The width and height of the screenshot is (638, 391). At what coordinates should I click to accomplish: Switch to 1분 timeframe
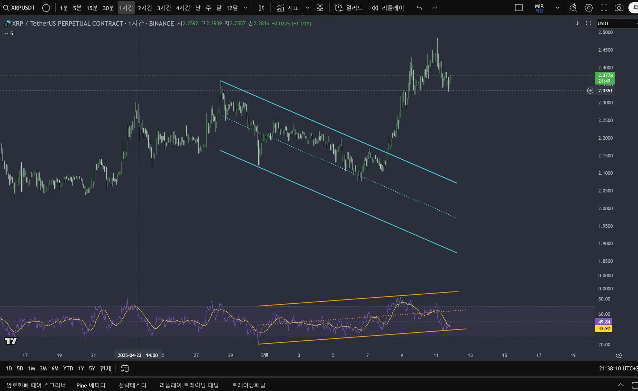click(x=64, y=8)
